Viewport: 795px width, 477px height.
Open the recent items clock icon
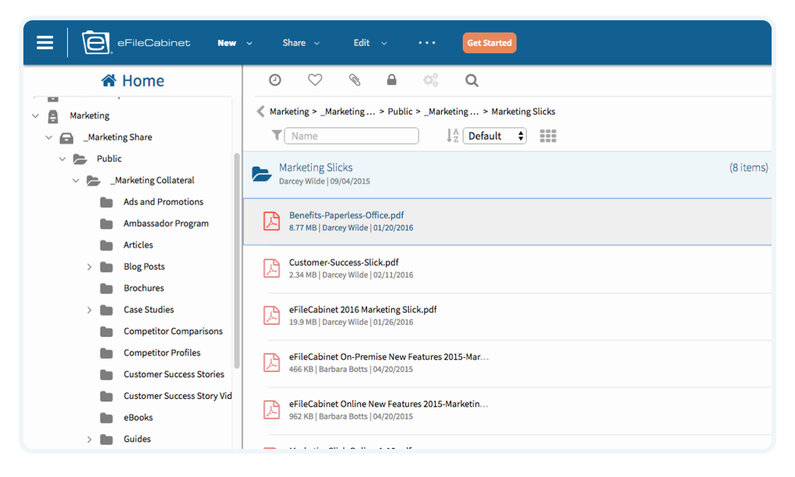pos(275,80)
